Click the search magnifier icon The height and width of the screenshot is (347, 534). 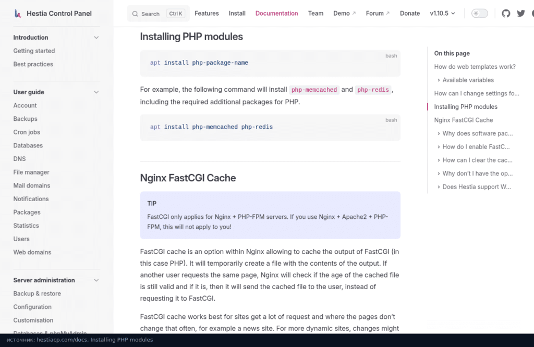[x=135, y=14]
